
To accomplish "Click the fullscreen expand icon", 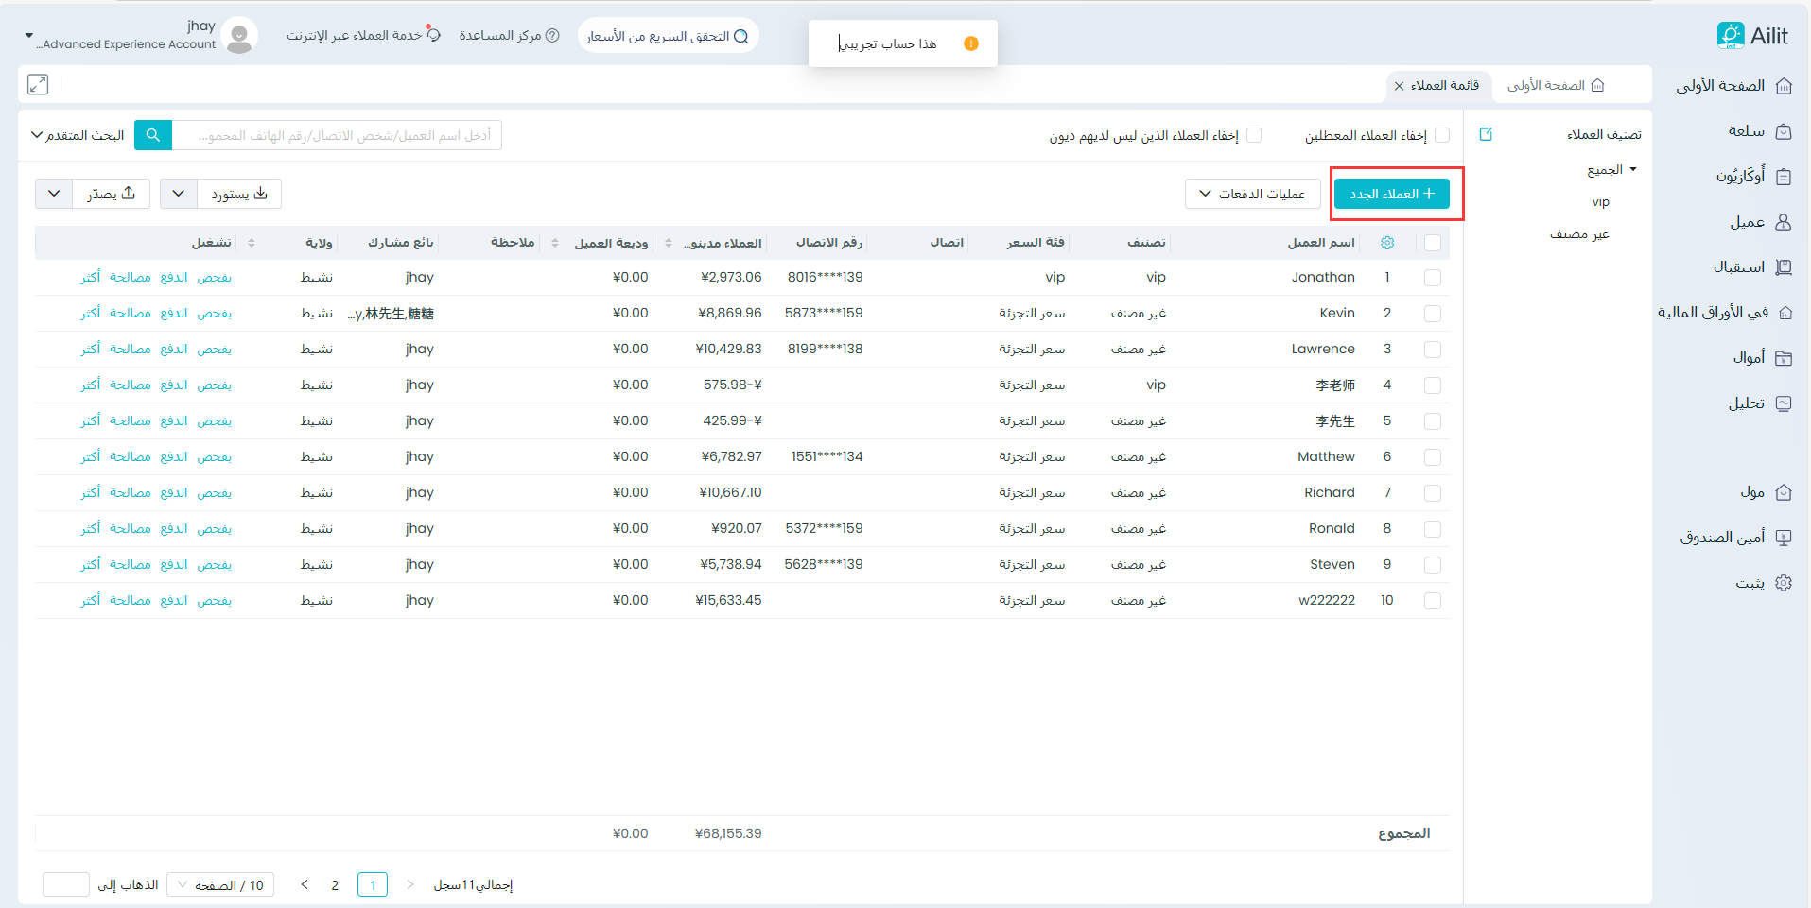I will click(38, 84).
